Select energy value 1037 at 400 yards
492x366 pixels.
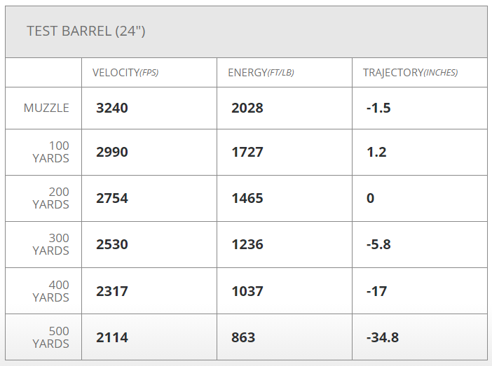click(x=247, y=291)
